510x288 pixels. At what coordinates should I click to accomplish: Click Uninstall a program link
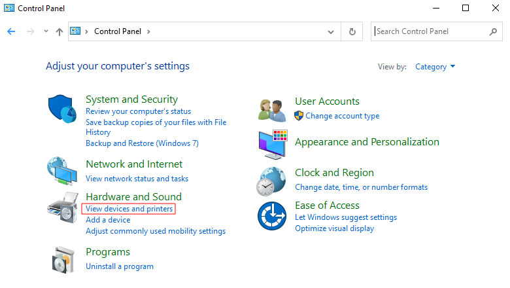tap(120, 266)
